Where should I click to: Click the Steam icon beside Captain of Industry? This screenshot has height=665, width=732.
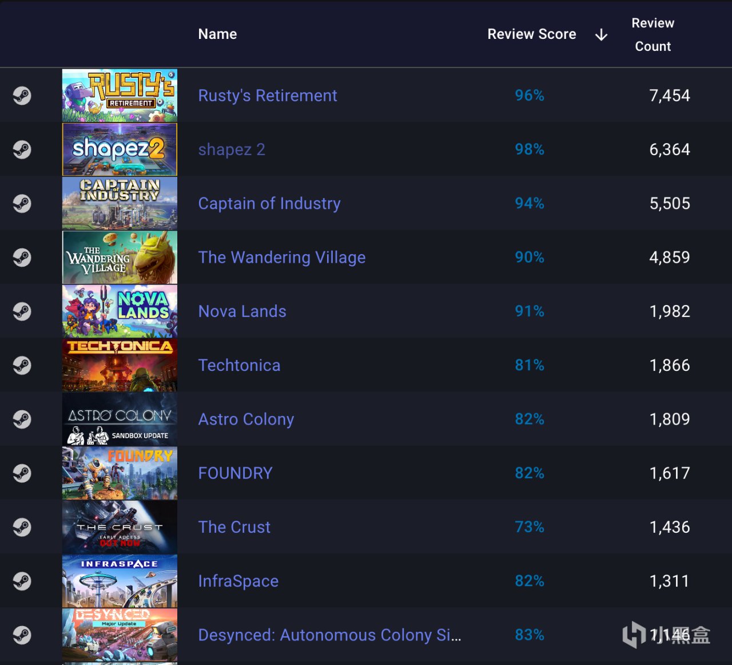22,204
